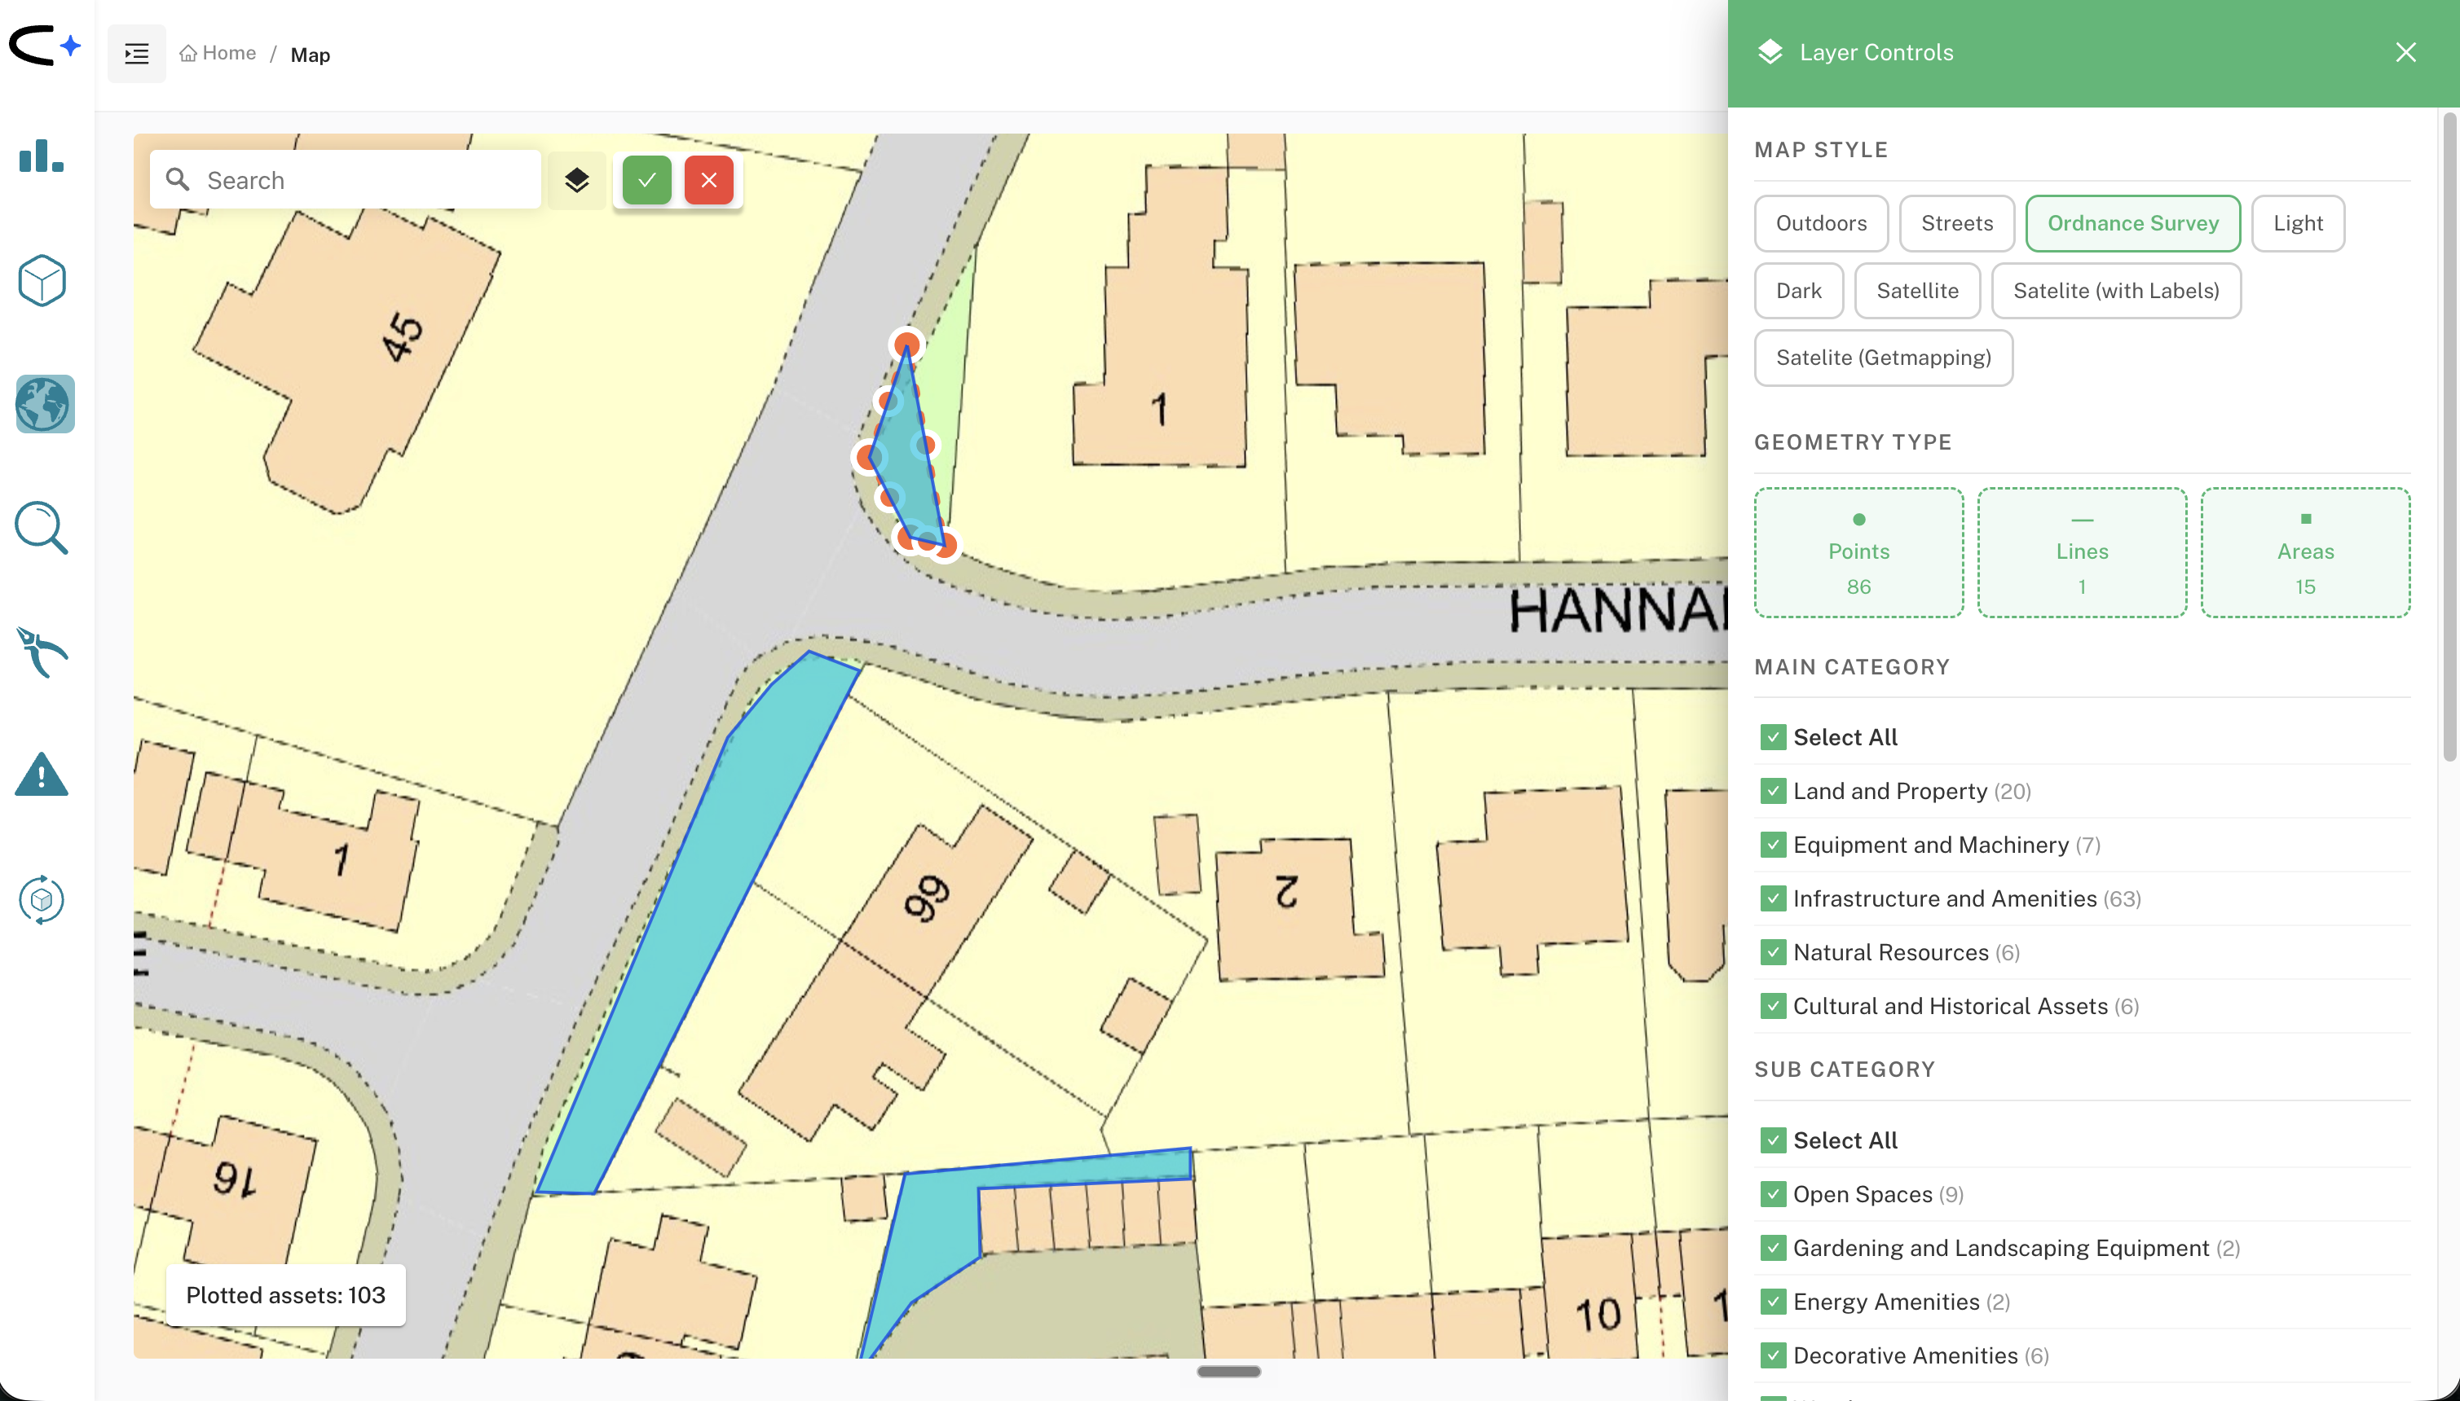Select the Dark map style
The height and width of the screenshot is (1401, 2460).
click(x=1799, y=291)
